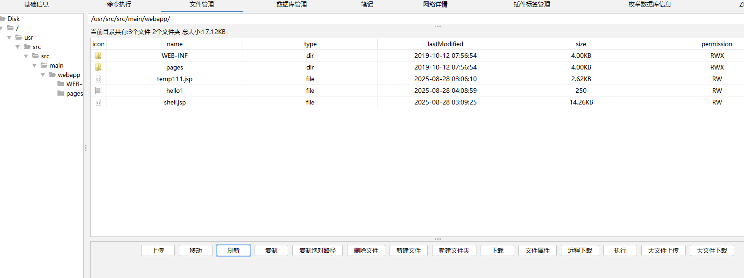Open the 基础信息 tab

pos(36,4)
